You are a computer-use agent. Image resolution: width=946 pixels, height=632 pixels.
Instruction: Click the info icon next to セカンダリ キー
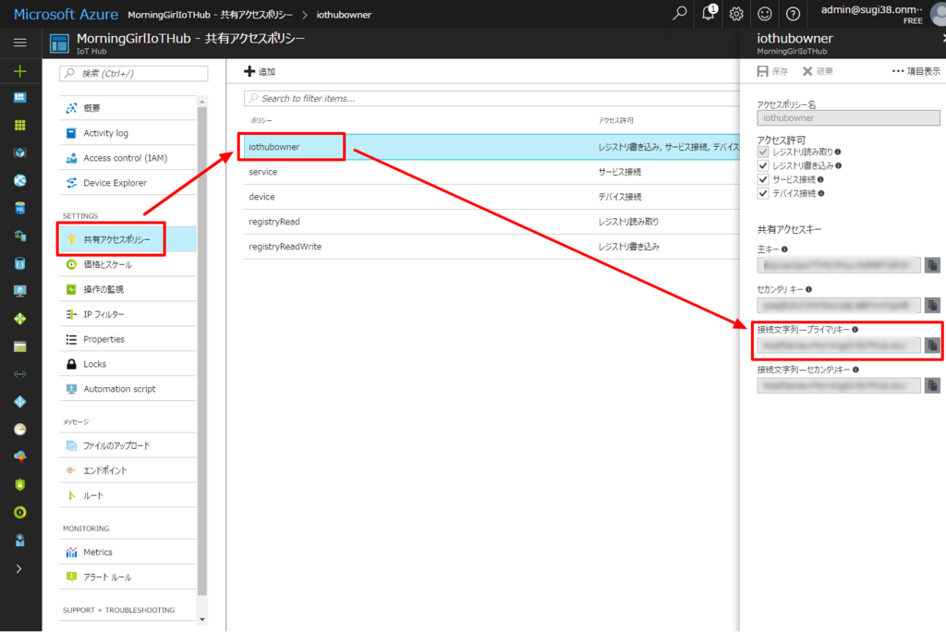[x=808, y=290]
